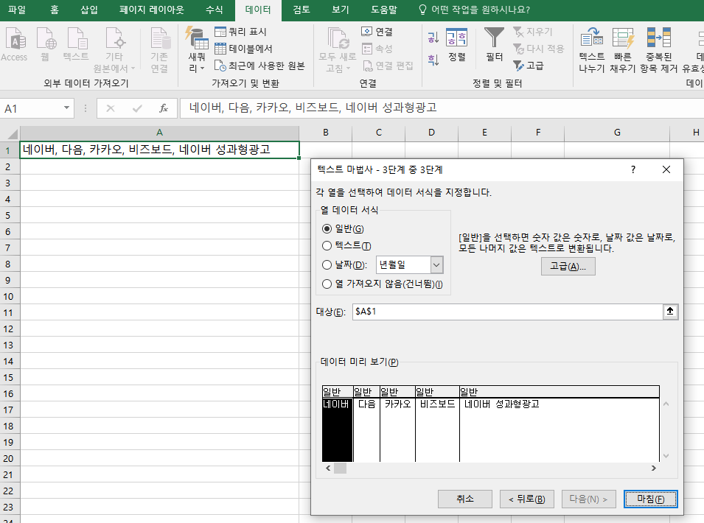
Task: Open the 도움말 tab
Action: point(384,10)
